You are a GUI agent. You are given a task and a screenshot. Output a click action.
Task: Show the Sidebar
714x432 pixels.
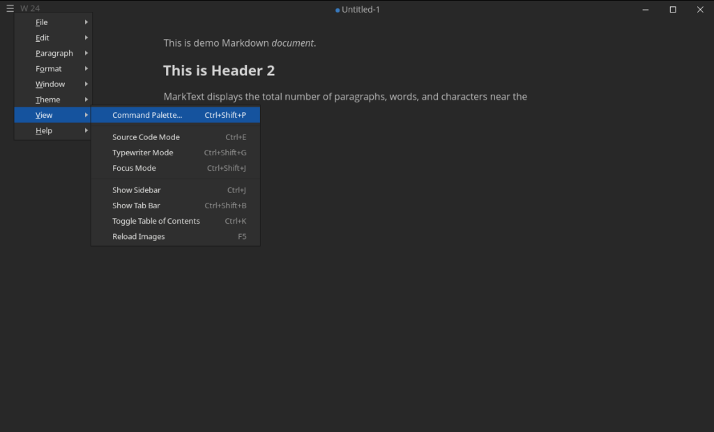136,190
